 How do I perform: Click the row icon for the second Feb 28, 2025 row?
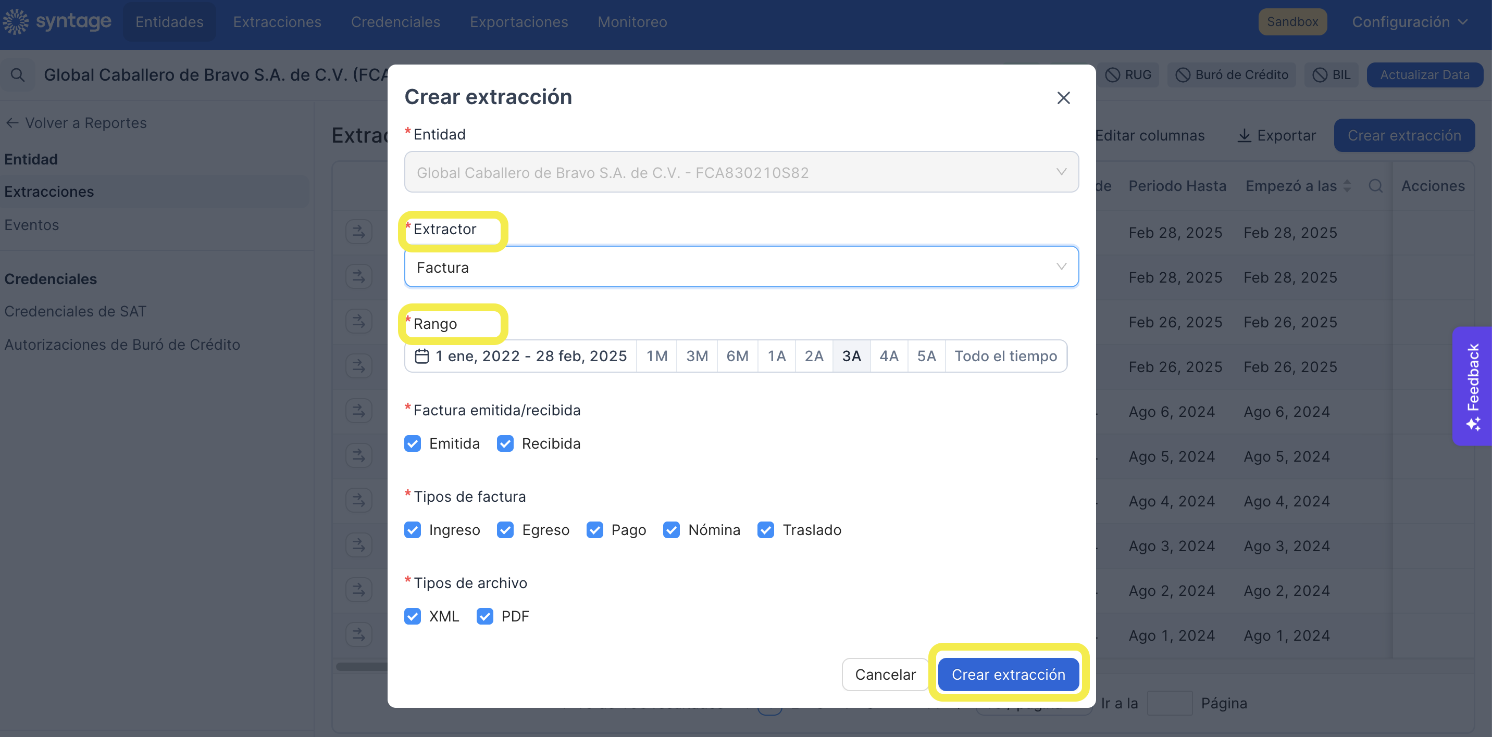tap(358, 276)
